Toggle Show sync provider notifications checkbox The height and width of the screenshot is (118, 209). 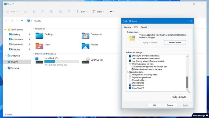point(130,56)
